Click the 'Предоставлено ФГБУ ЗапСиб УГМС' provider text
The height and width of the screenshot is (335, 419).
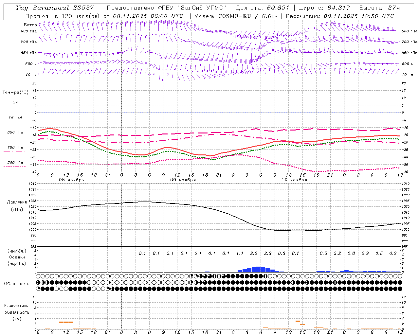click(x=167, y=8)
